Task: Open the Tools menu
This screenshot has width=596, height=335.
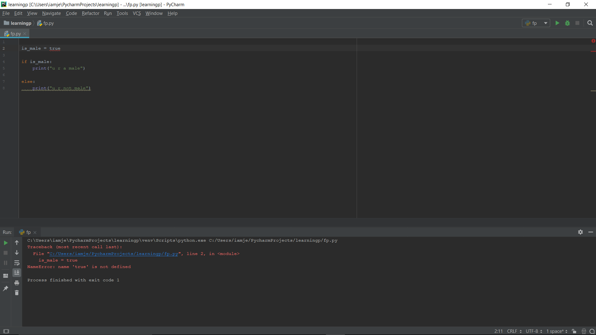Action: click(122, 13)
